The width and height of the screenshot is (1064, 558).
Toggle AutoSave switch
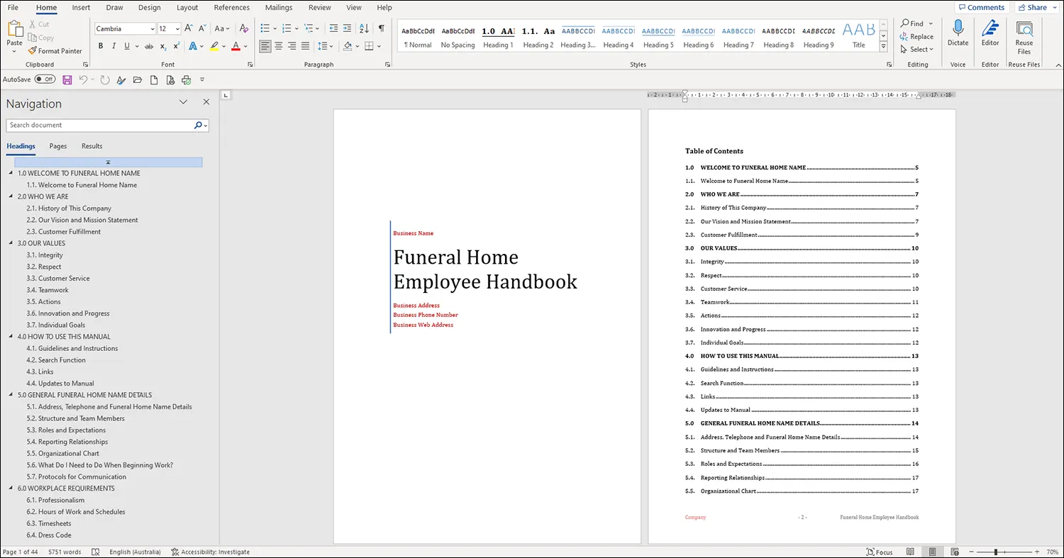click(45, 79)
